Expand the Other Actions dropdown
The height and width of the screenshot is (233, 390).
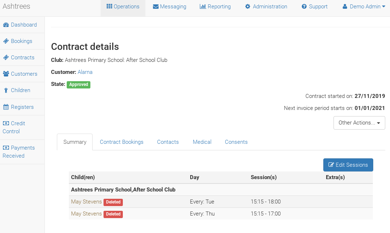[x=359, y=123]
